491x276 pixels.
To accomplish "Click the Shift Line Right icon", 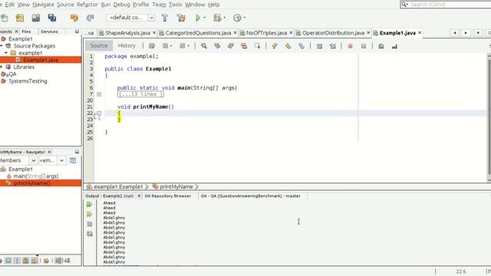I will pos(332,46).
